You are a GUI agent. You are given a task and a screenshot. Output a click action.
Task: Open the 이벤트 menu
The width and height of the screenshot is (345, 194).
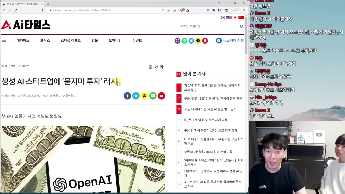click(137, 41)
